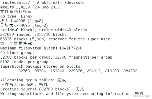The width and height of the screenshot is (152, 99).
Task: Click the 正在写入inode表 line
Action: [24, 85]
